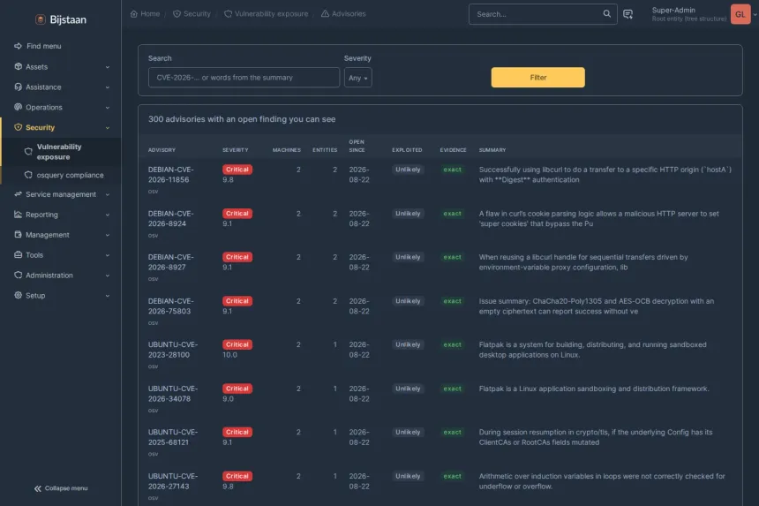The height and width of the screenshot is (506, 759).
Task: Click the search magnifier icon
Action: [607, 13]
